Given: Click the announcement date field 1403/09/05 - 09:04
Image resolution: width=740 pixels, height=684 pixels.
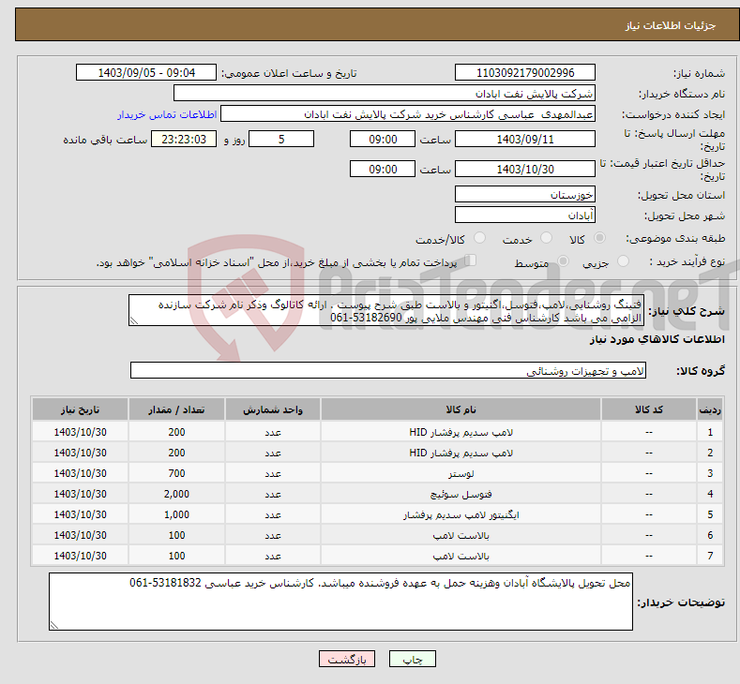Looking at the screenshot, I should tap(145, 72).
